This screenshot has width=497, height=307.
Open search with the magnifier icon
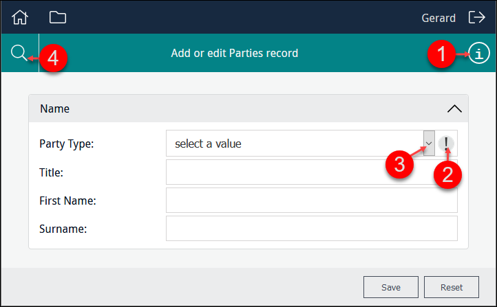(19, 53)
